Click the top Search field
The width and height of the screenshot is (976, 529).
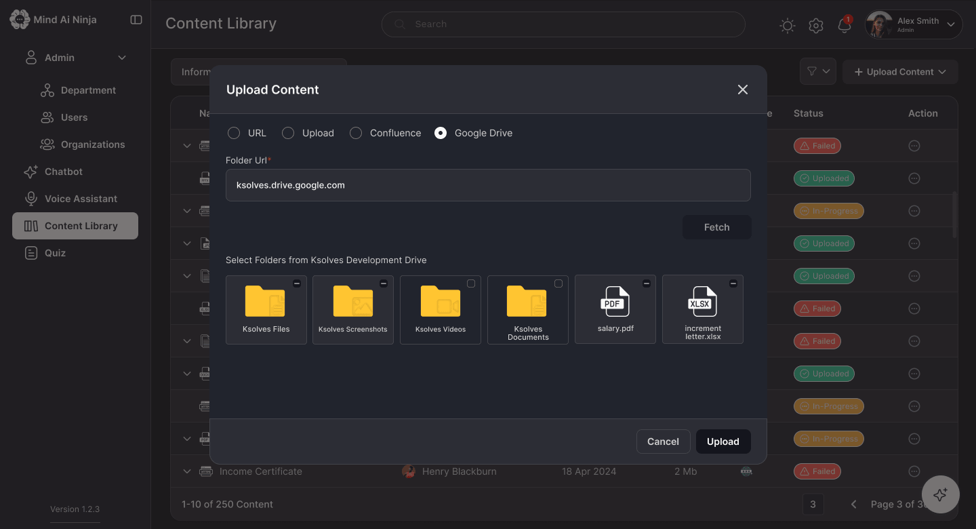(x=563, y=24)
